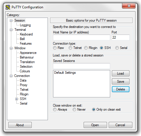Select the Telnet connection type

pyautogui.click(x=70, y=48)
